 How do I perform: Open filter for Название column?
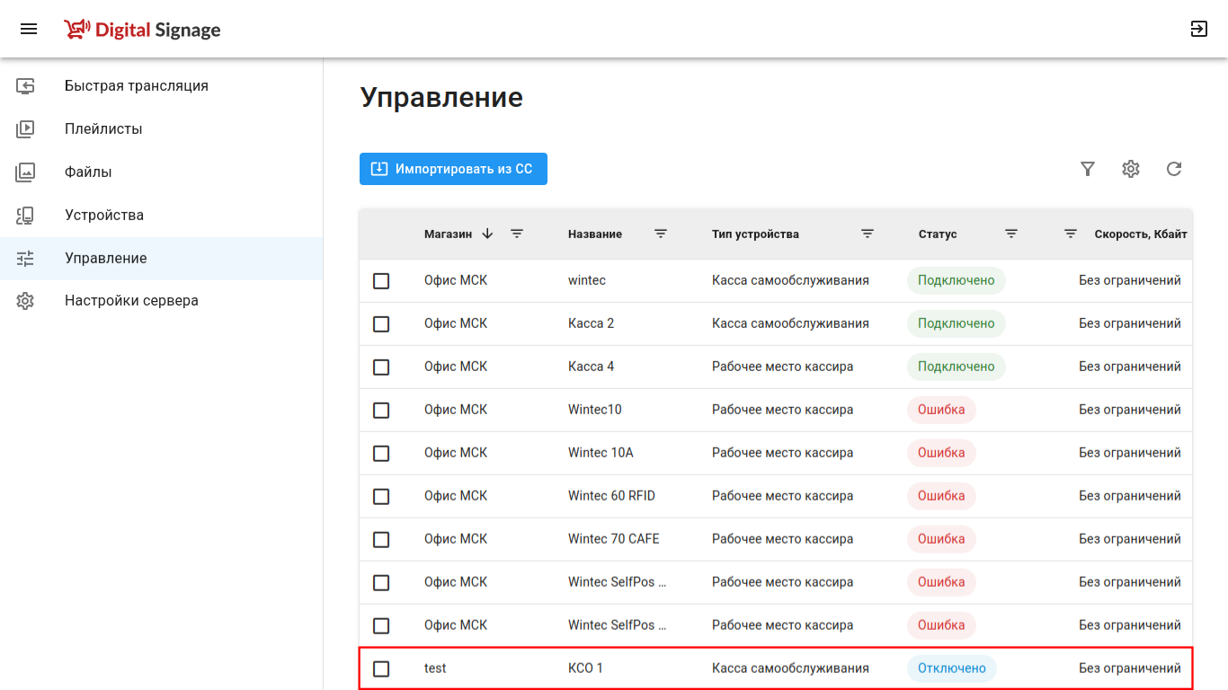[x=661, y=234]
